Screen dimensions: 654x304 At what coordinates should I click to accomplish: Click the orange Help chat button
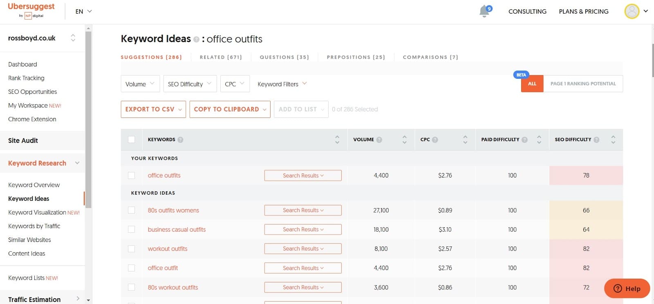click(x=627, y=288)
